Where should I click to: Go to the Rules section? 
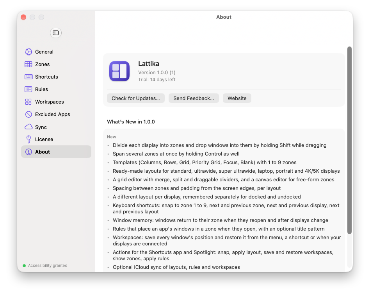tap(56, 89)
